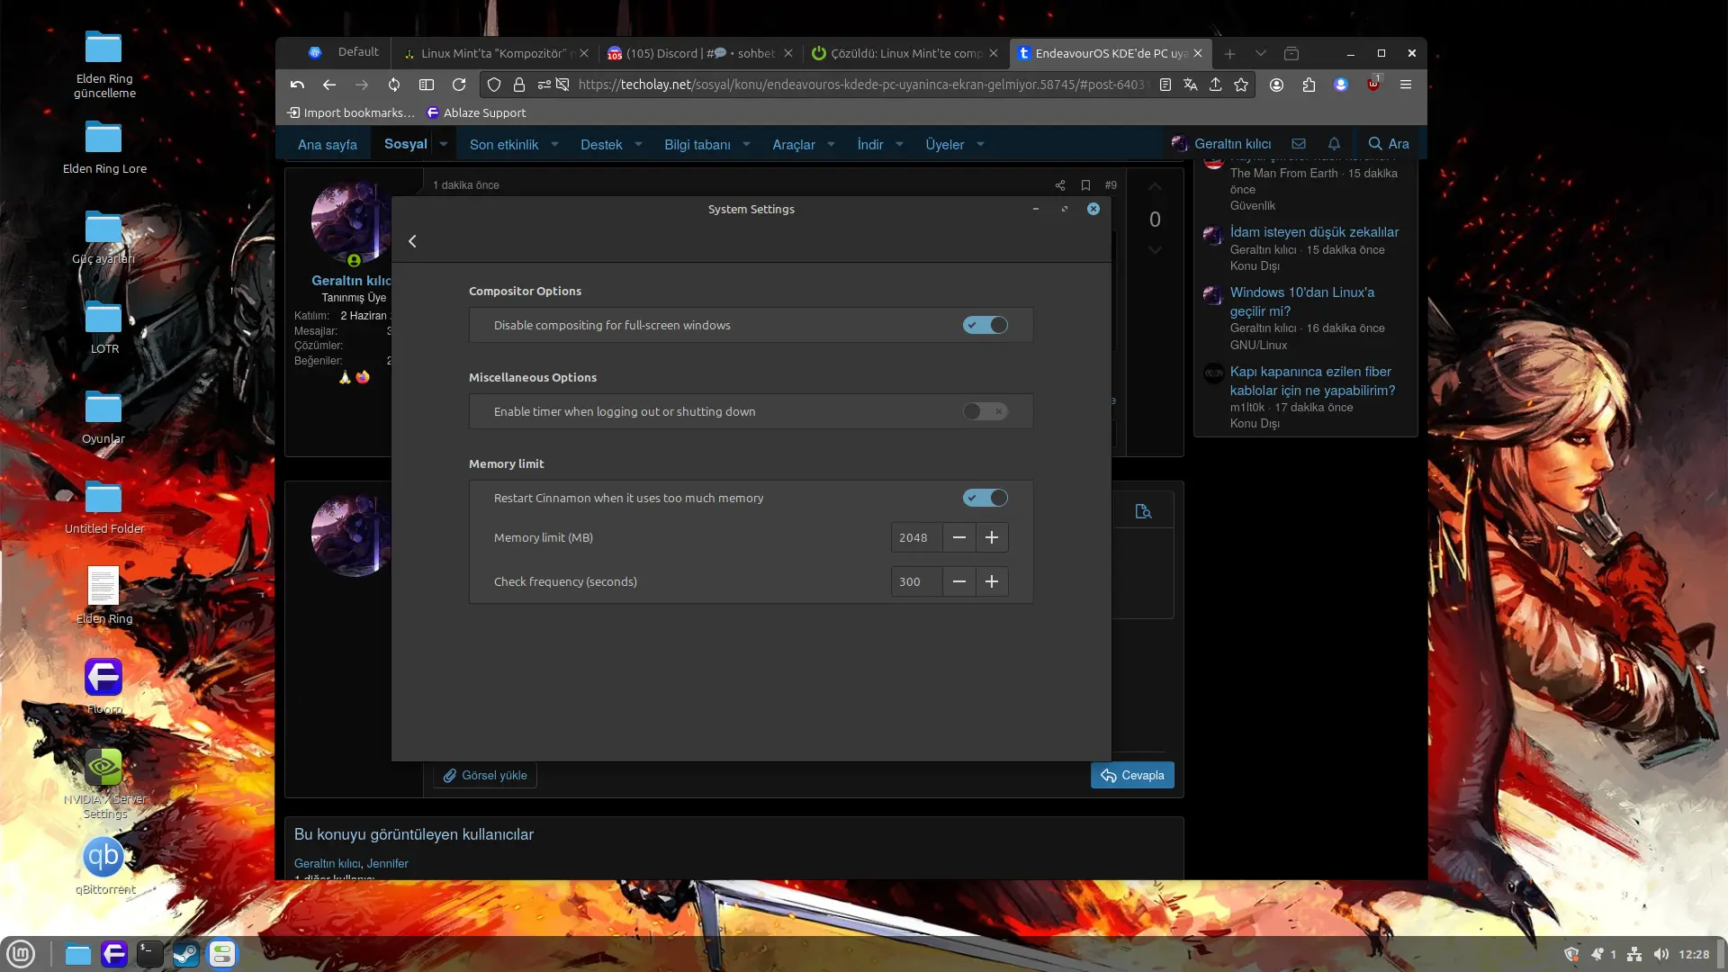
Task: Click the Cevapla reply button
Action: [1132, 775]
